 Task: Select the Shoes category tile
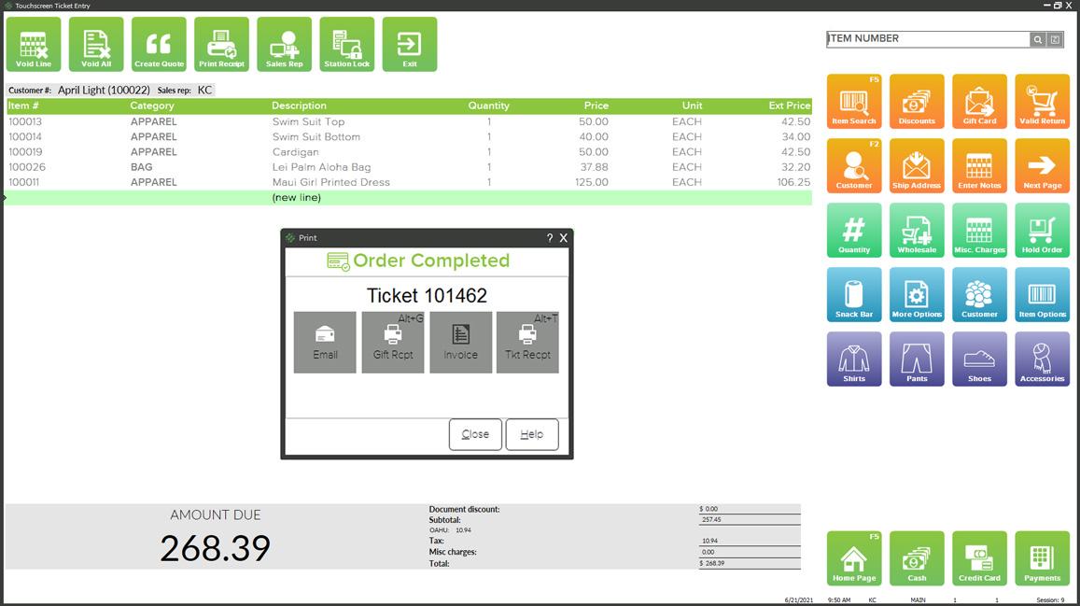979,359
